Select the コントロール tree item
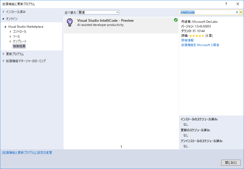244x169 pixels. pos(20,32)
